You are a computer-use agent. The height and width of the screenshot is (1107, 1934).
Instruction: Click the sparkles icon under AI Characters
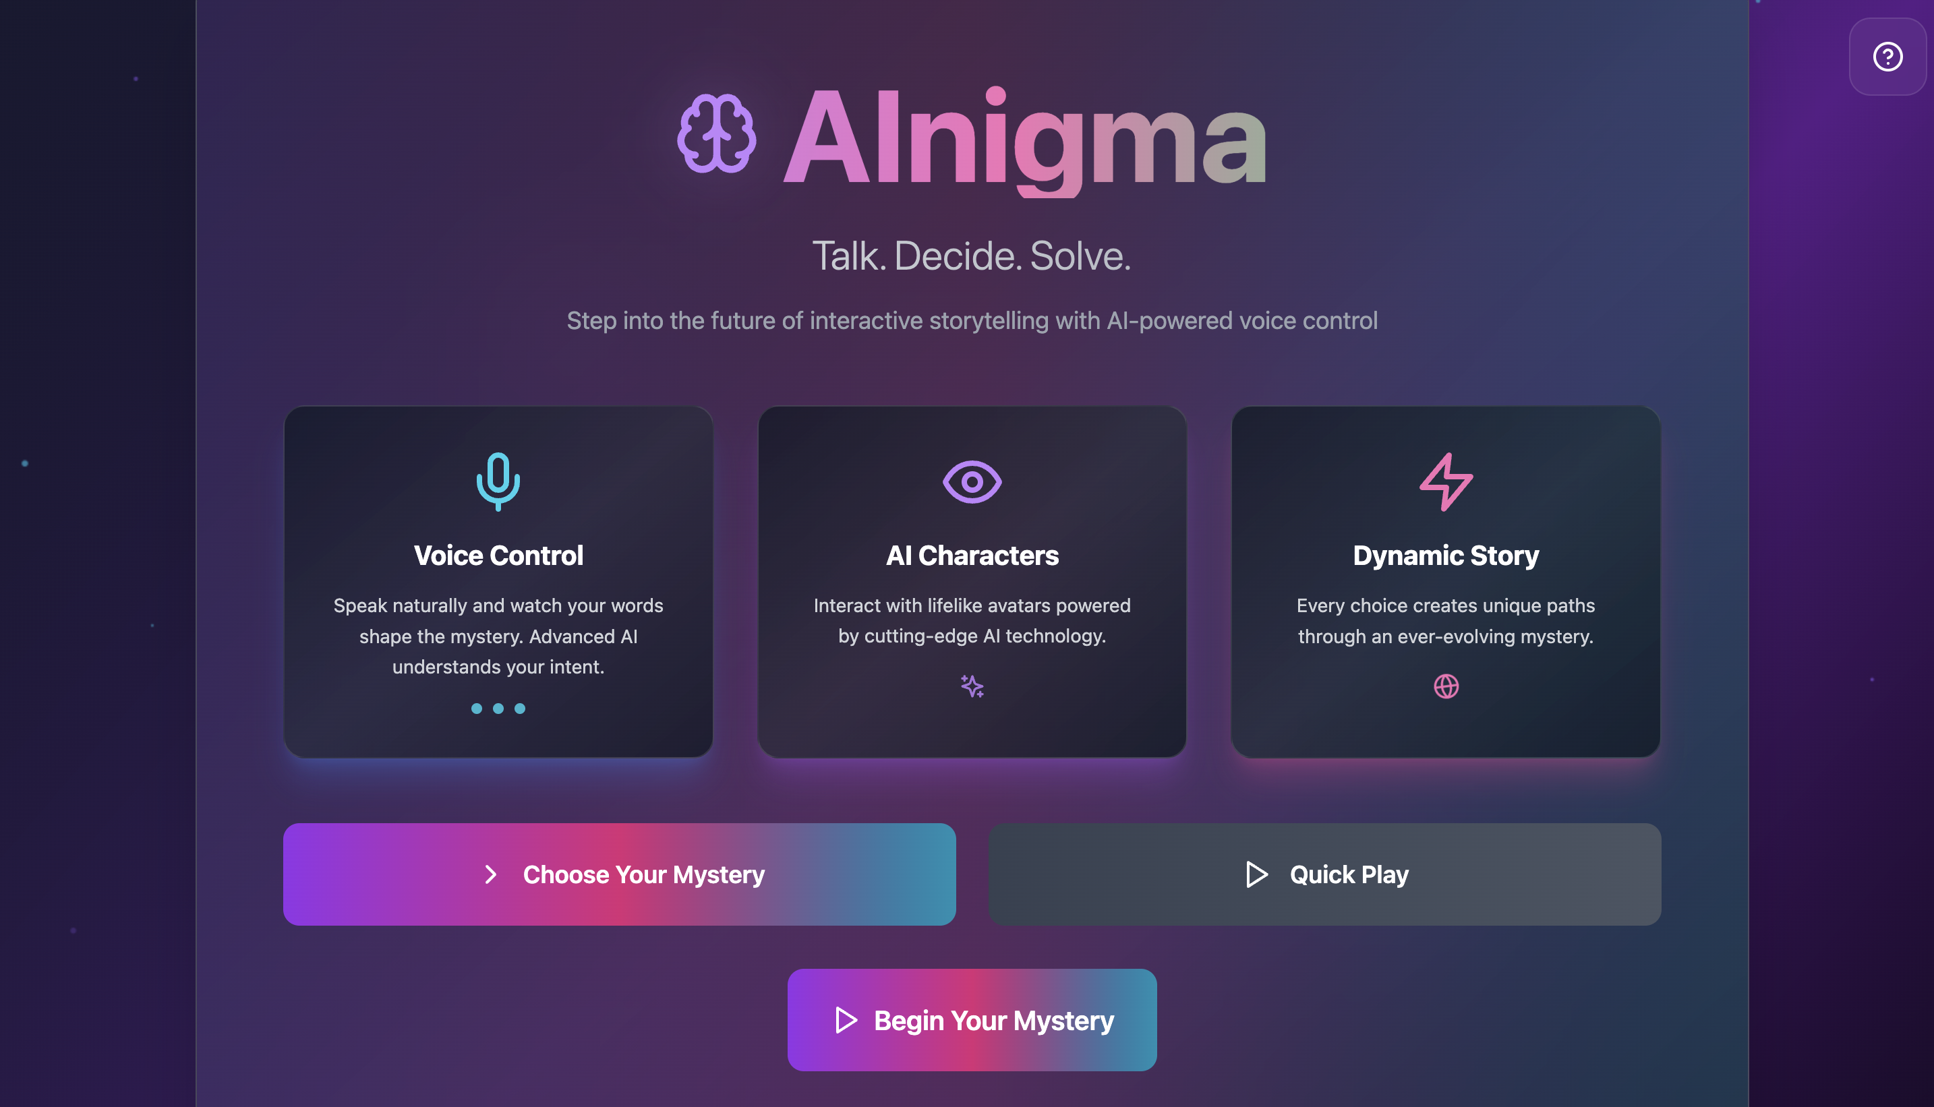point(972,686)
